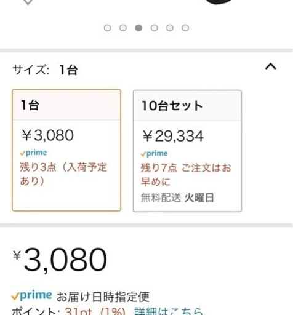Select the active third carousel dot
The width and height of the screenshot is (293, 315).
(138, 28)
